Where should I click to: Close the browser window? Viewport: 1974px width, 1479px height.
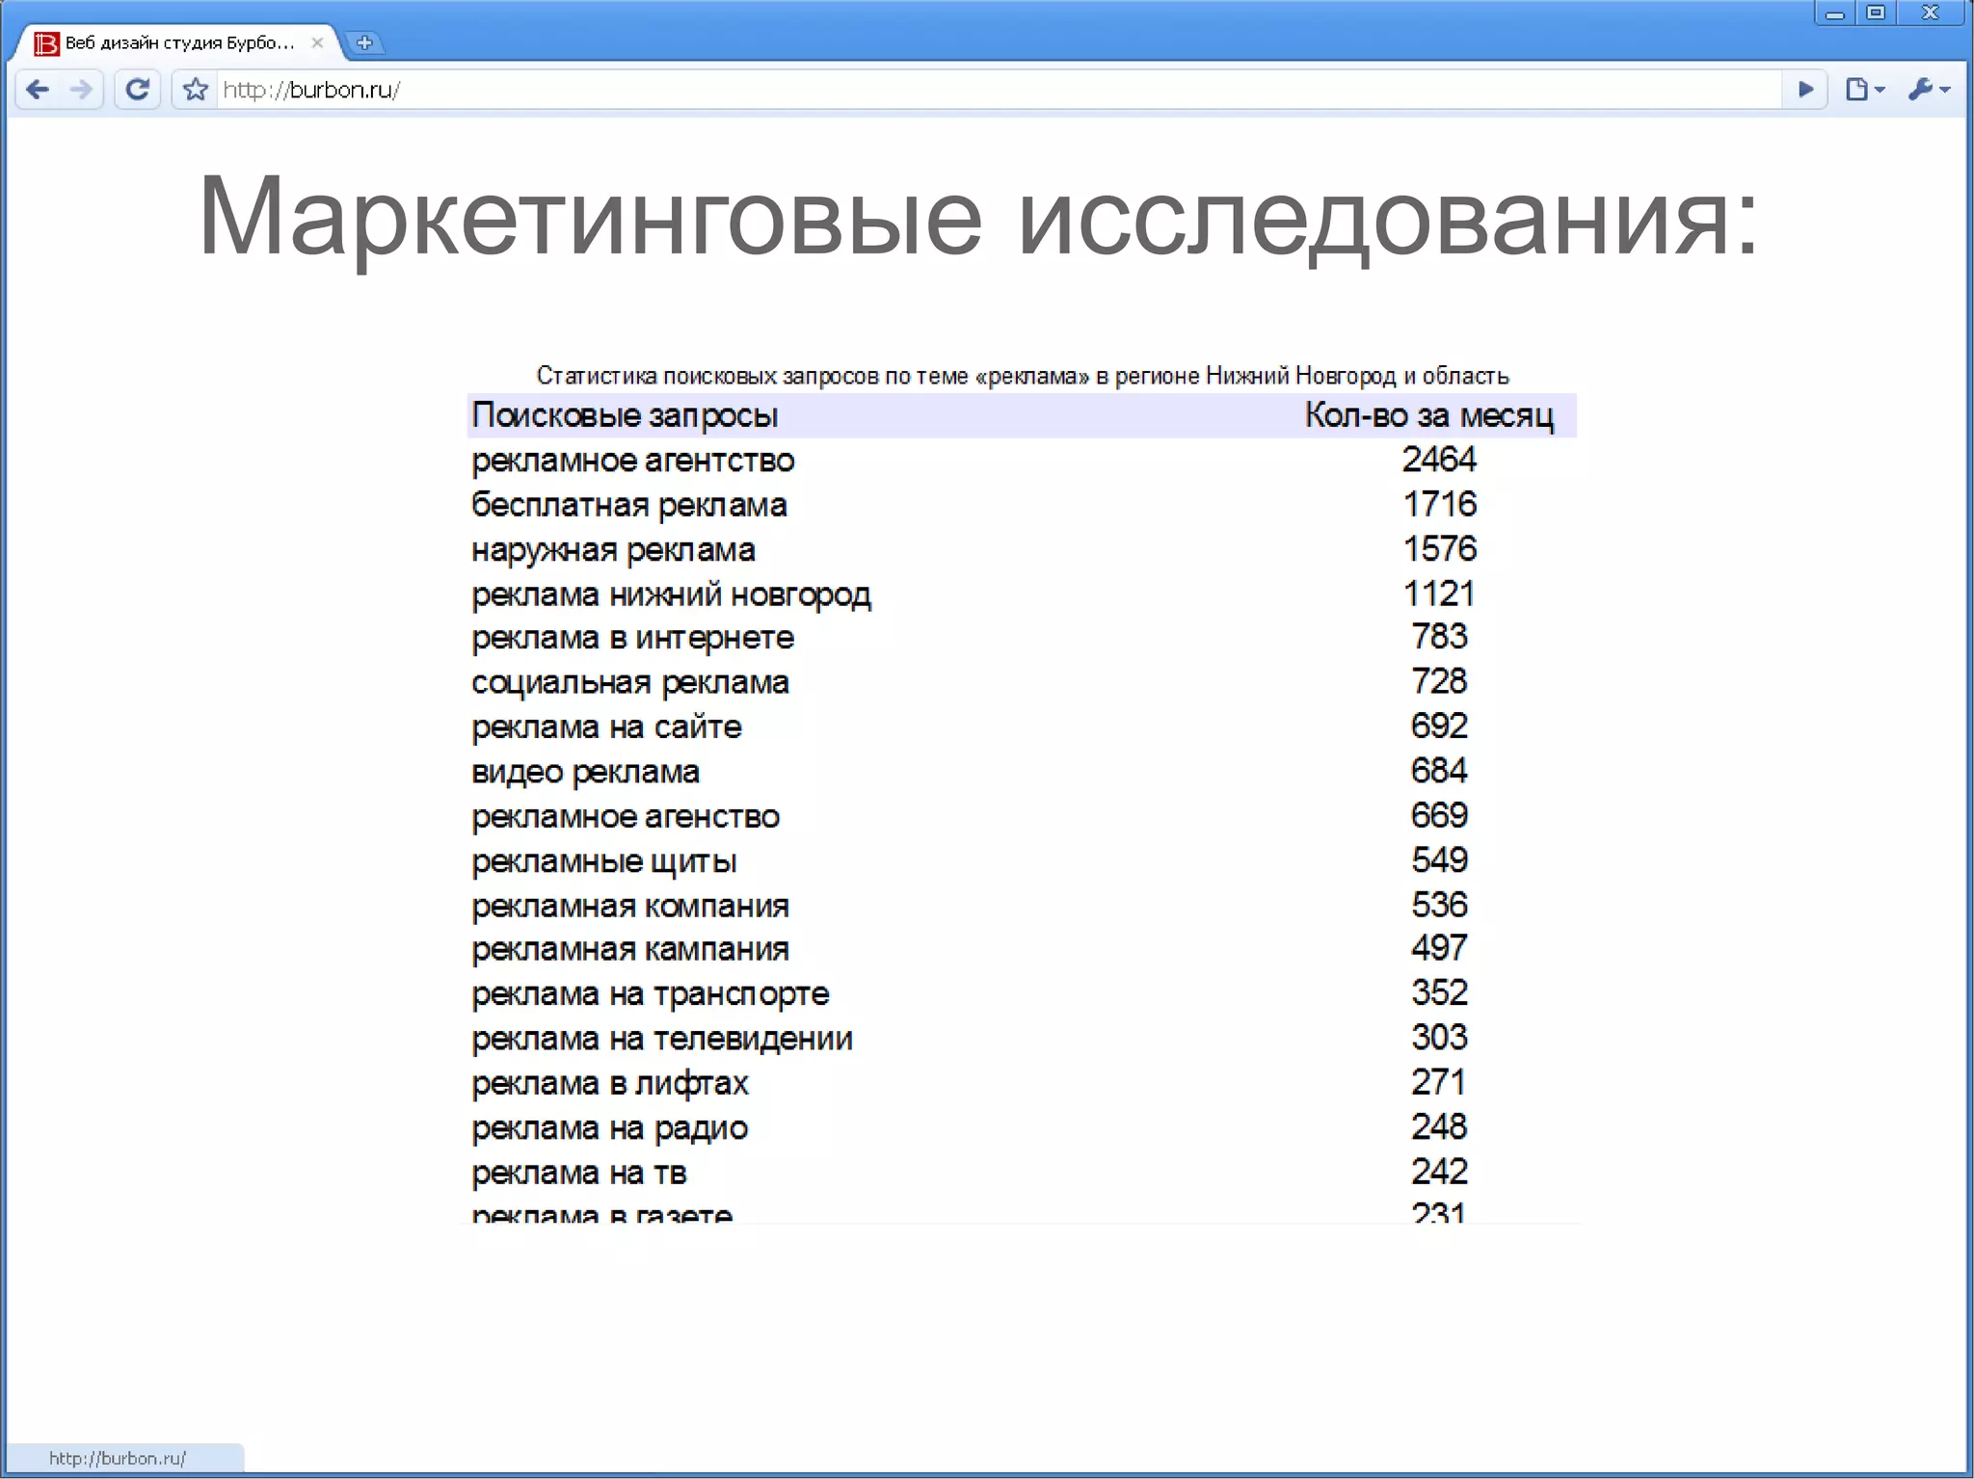[1932, 13]
